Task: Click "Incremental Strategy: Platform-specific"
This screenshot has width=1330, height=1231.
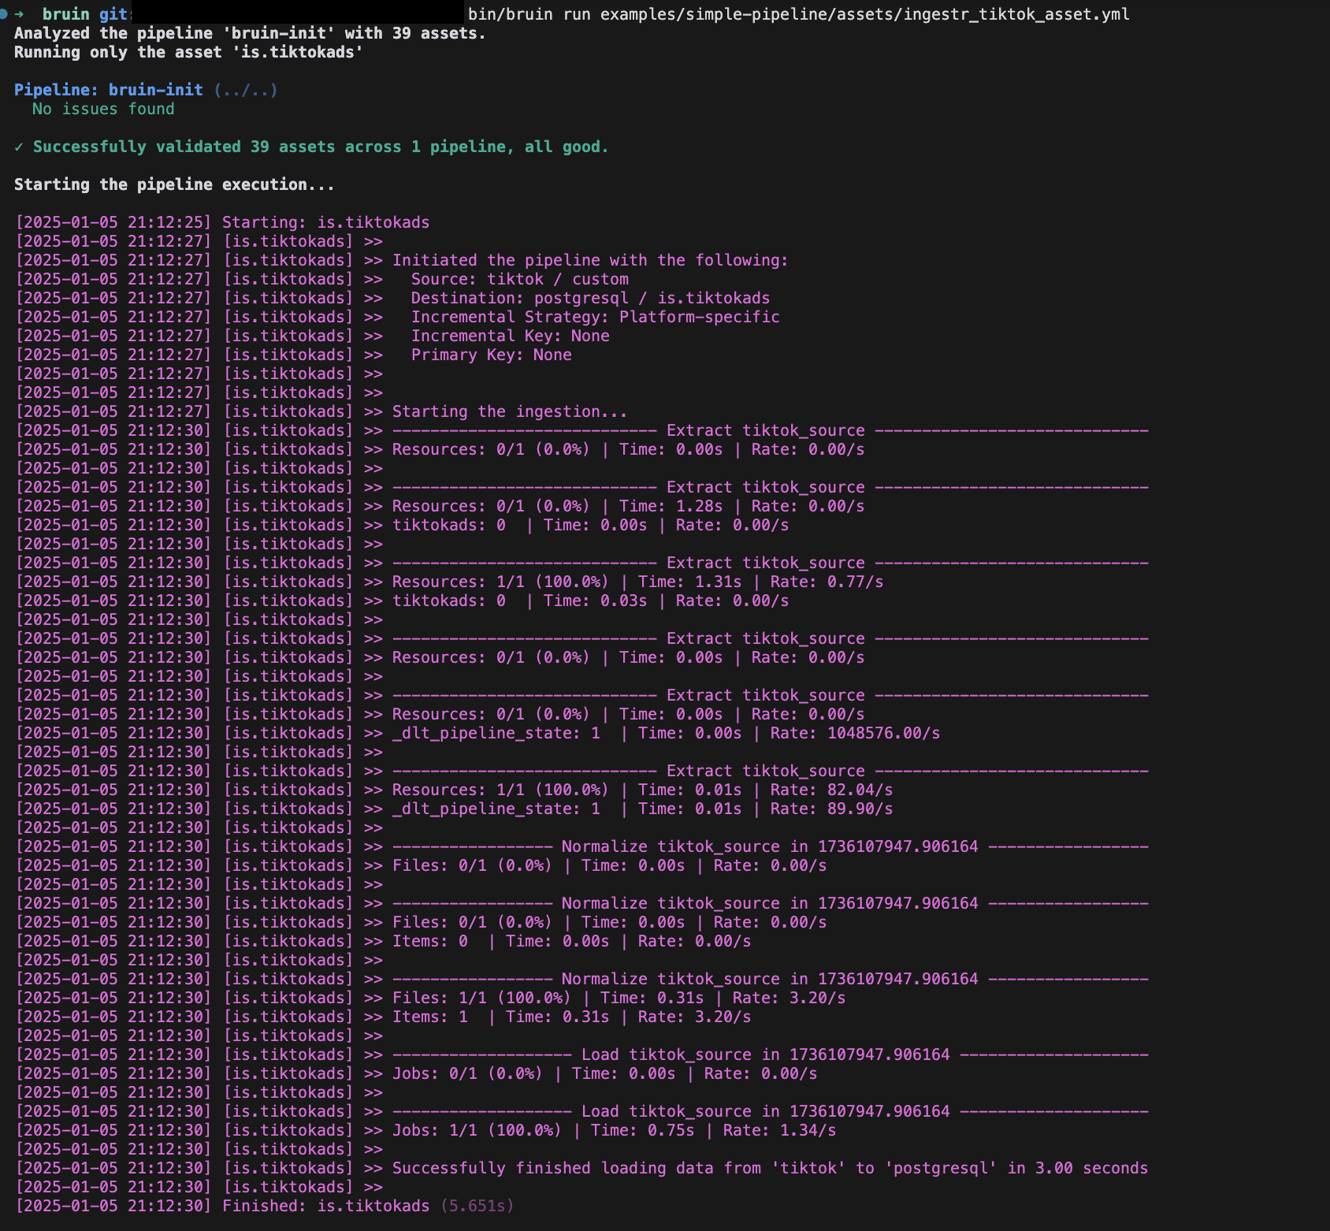Action: click(596, 317)
